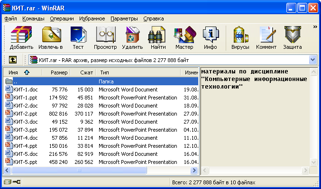Go up one folder level button
This screenshot has width=321, height=189.
(x=13, y=60)
